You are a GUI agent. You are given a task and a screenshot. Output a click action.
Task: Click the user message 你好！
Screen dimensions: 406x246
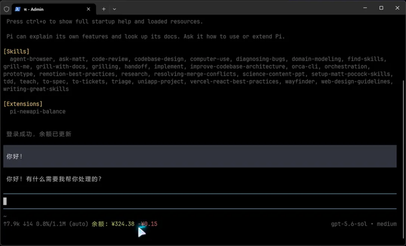pyautogui.click(x=200, y=156)
